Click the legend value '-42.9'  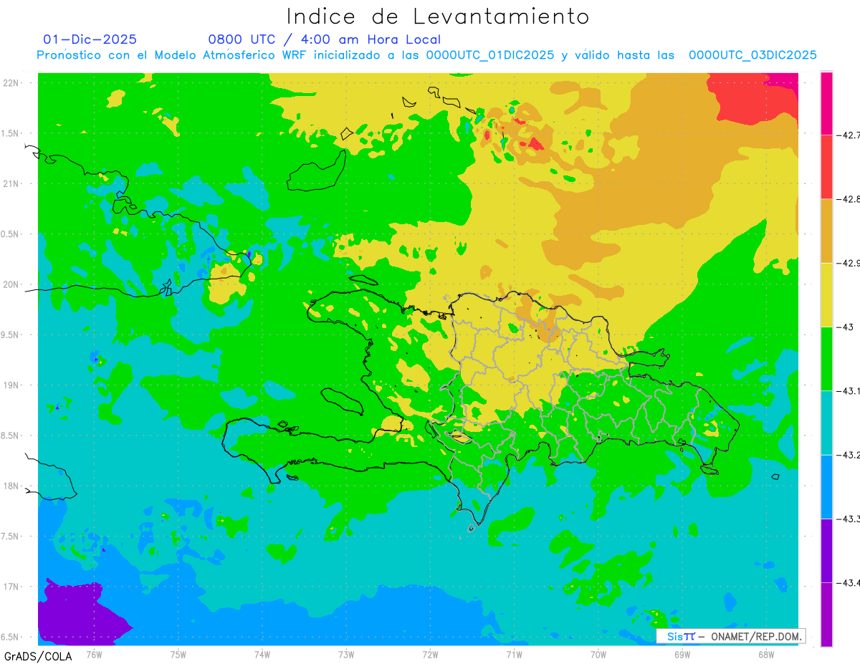(849, 263)
